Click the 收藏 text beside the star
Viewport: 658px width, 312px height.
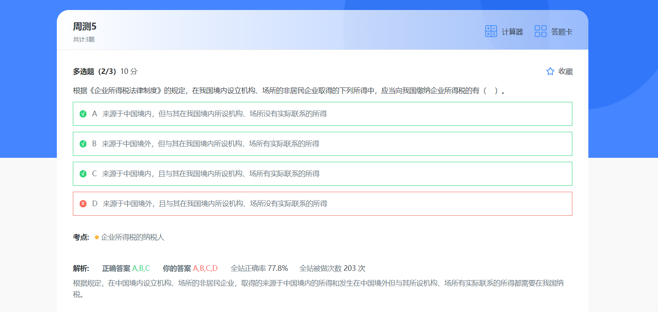pyautogui.click(x=566, y=72)
